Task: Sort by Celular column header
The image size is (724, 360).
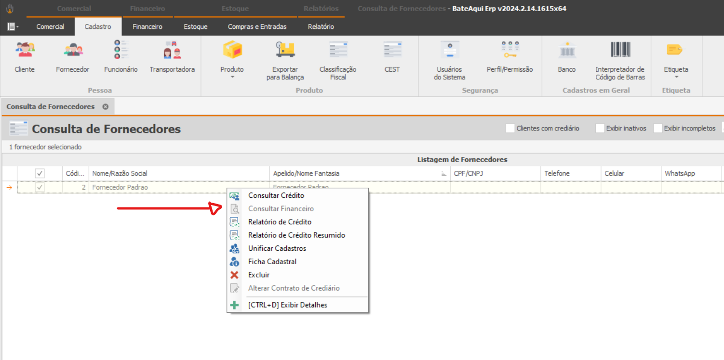Action: pos(631,174)
